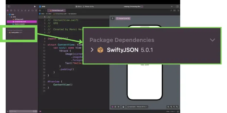
Task: Zoom the preview to fit
Action: tap(174, 107)
